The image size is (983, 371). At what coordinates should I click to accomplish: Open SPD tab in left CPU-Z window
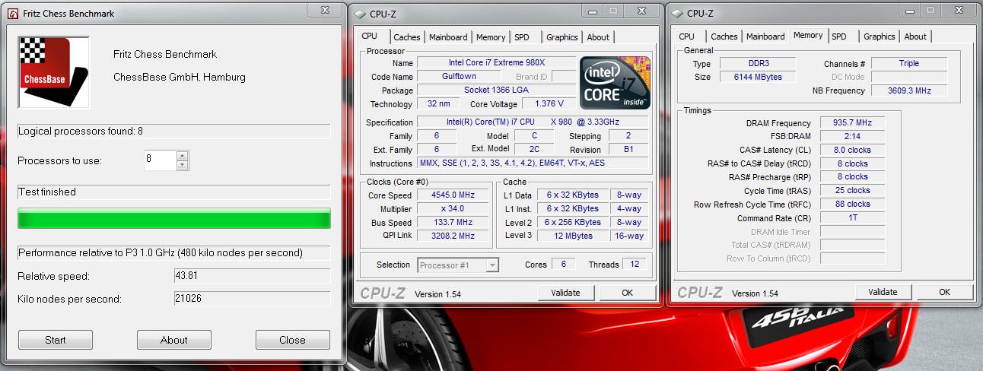[x=522, y=37]
